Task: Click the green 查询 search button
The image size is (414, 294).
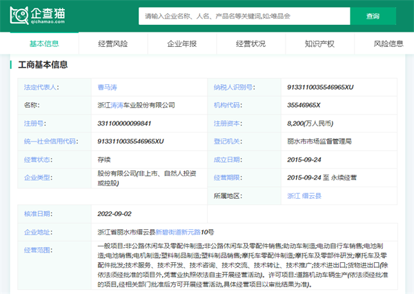Action: 373,16
